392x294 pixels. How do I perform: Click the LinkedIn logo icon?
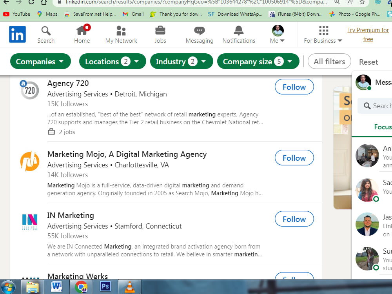coord(17,34)
